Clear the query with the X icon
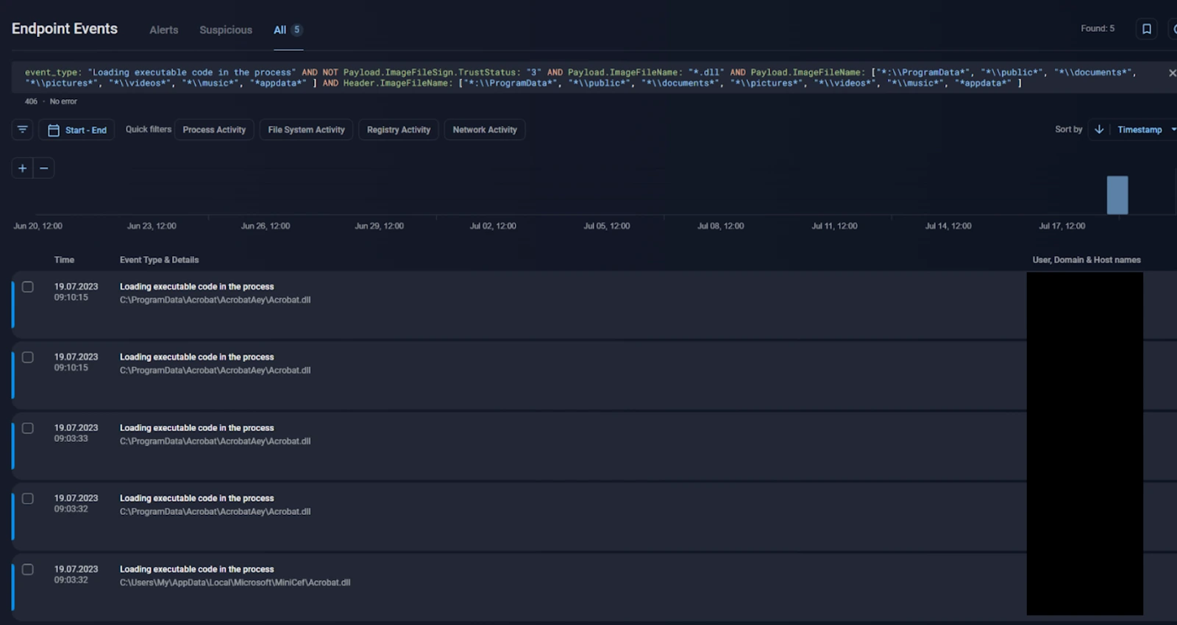The image size is (1177, 625). [1172, 73]
